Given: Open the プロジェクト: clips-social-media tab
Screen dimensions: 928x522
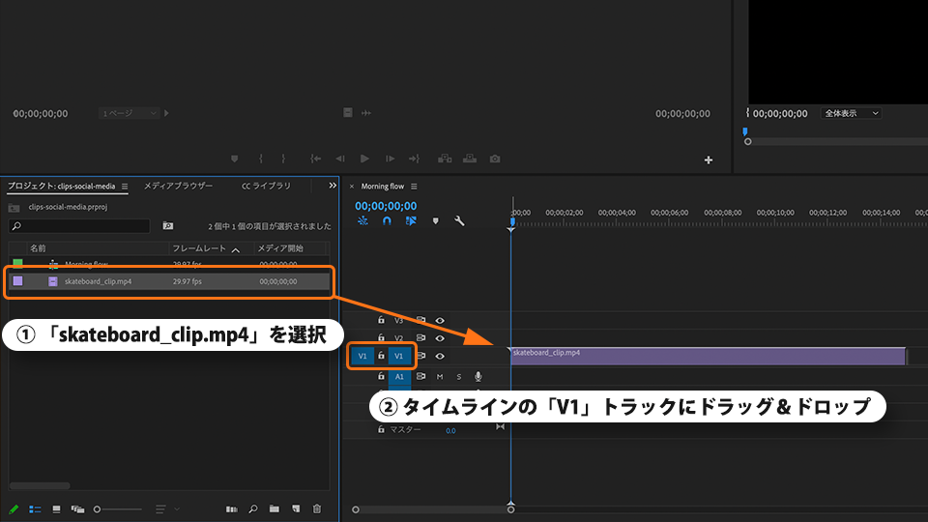Looking at the screenshot, I should 62,186.
